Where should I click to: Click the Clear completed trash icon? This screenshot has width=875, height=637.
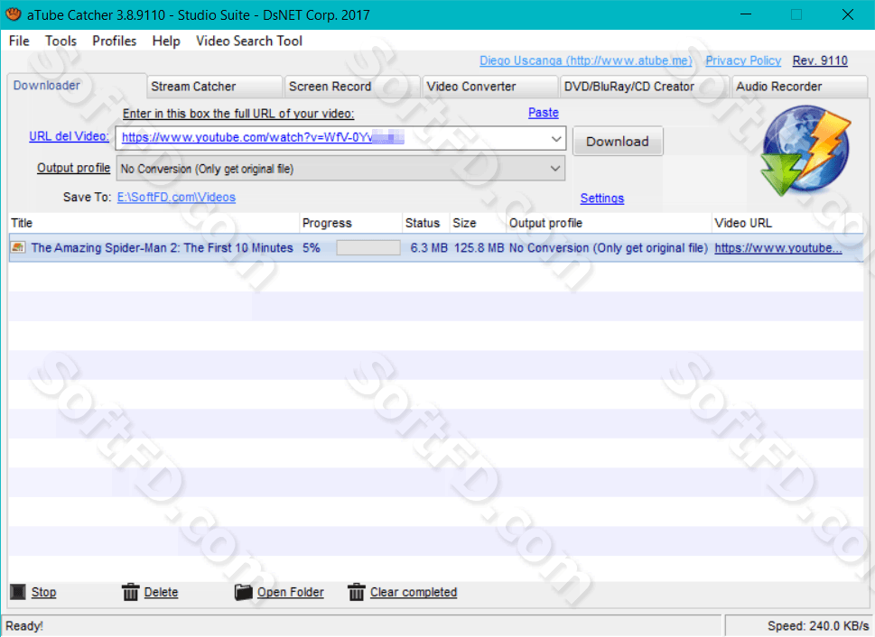pos(356,592)
